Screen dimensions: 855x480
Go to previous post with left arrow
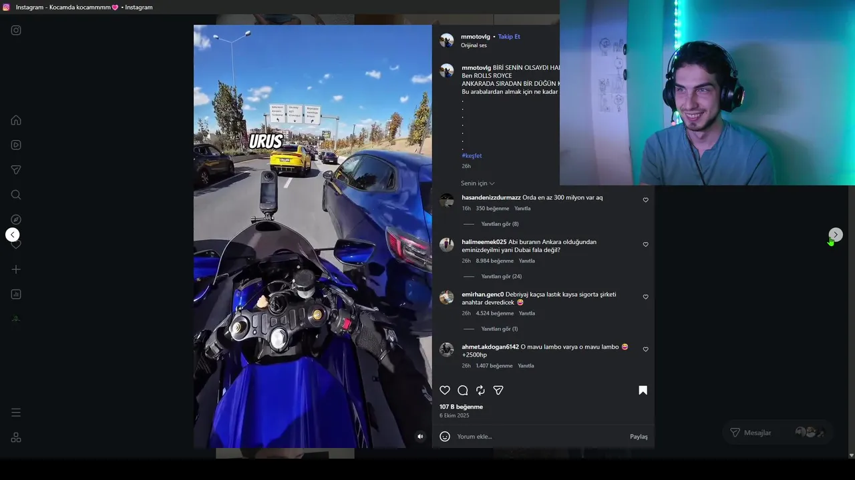[x=13, y=235]
